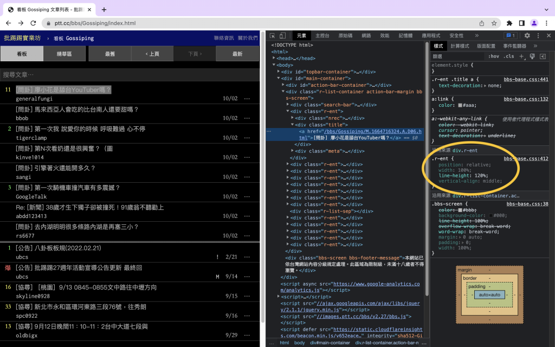
Task: Switch to the 記憶體 memory tab
Action: click(x=405, y=35)
